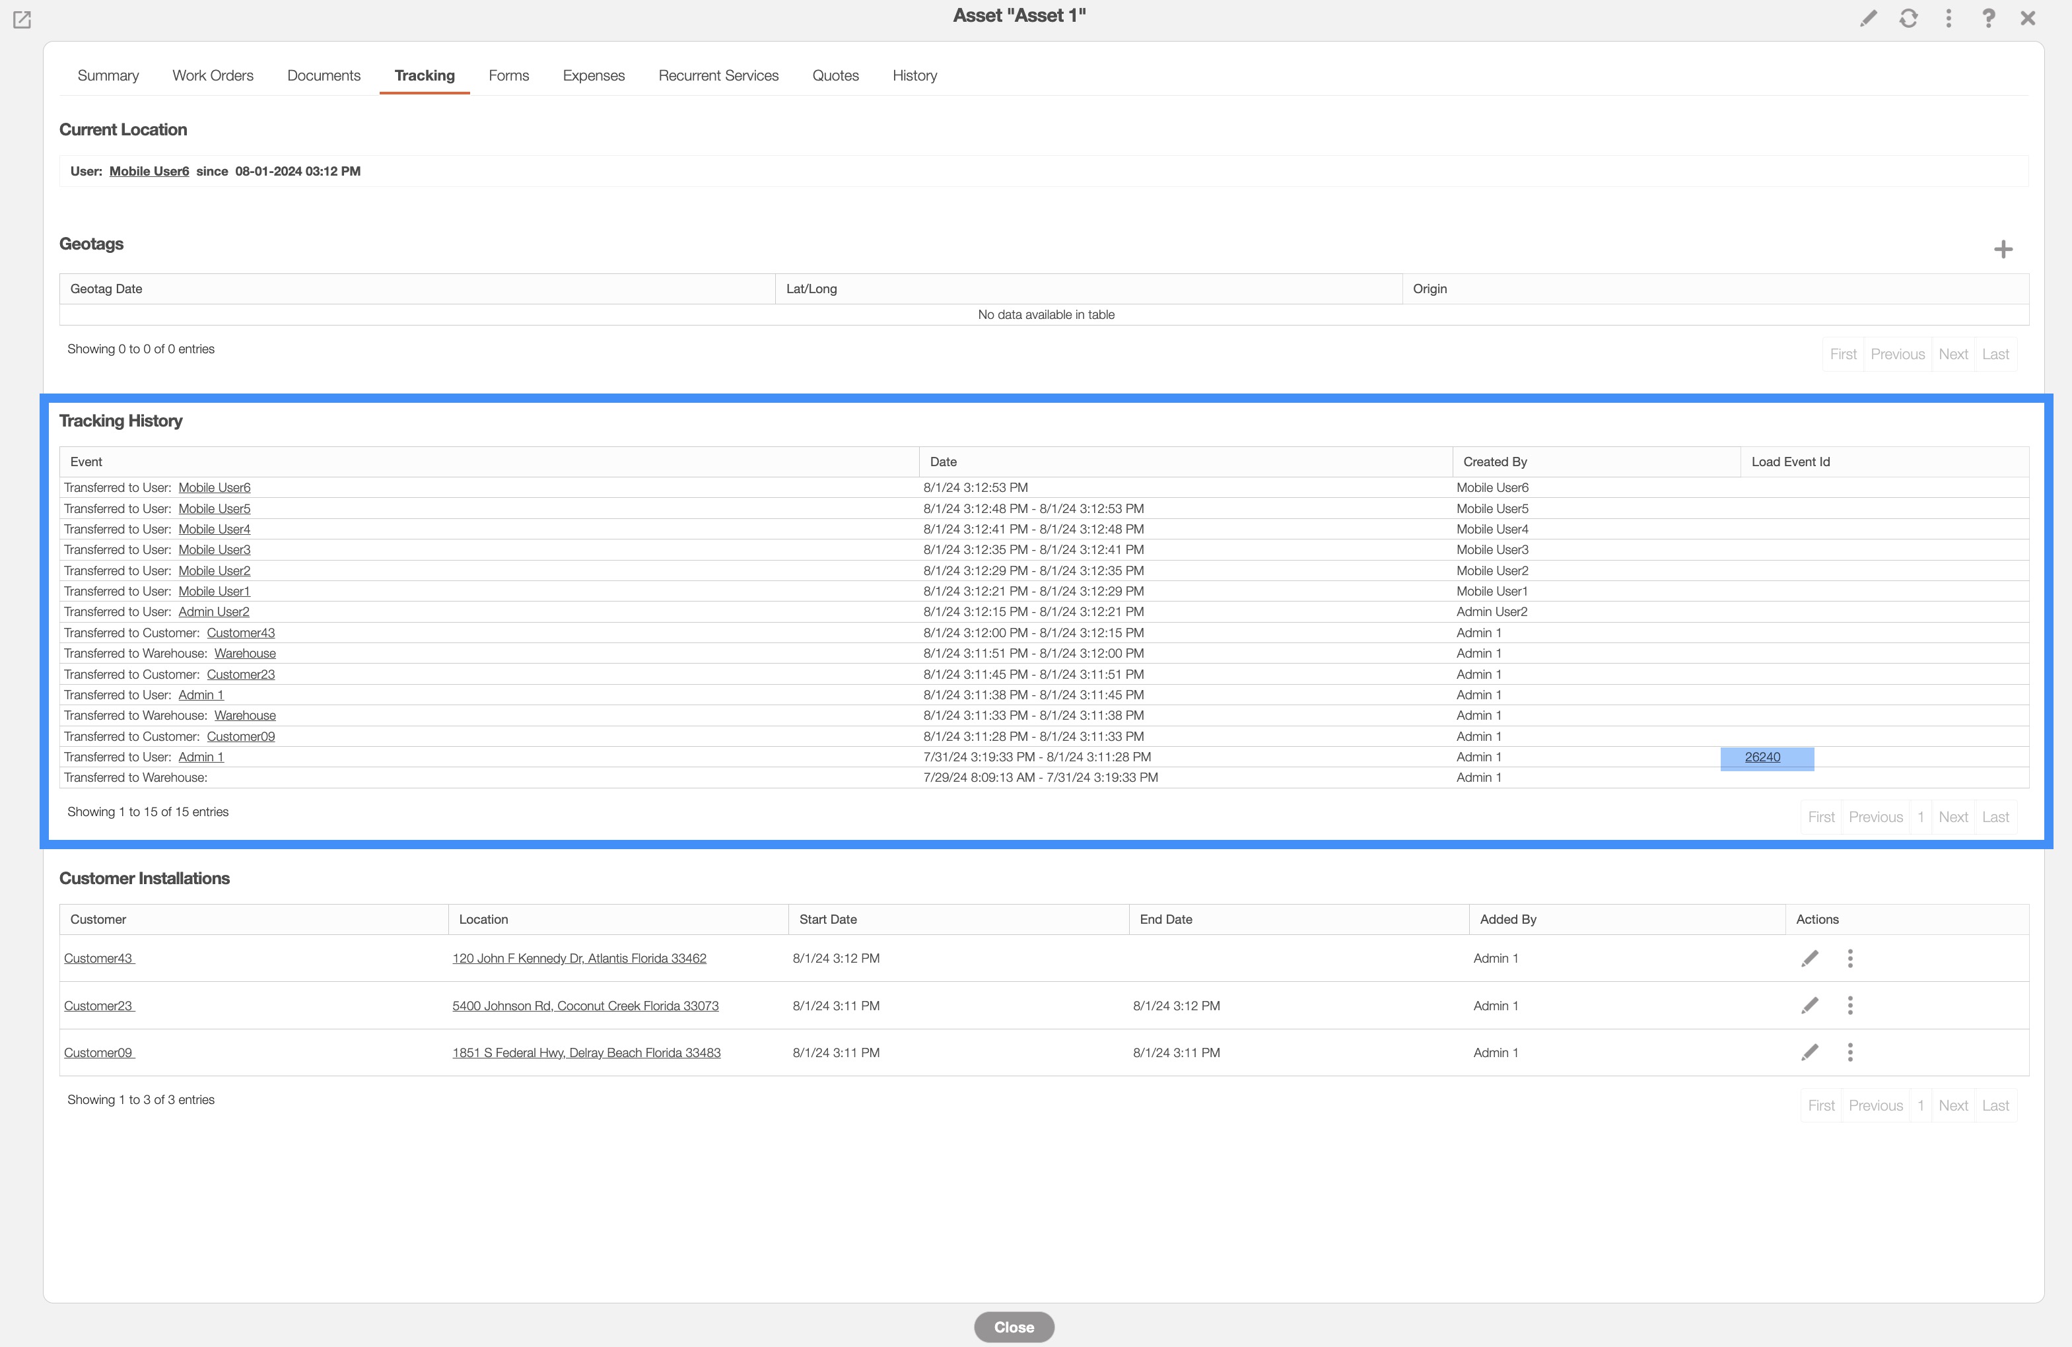Edit the Customer43 installation with pencil
Image resolution: width=2072 pixels, height=1347 pixels.
[x=1810, y=959]
